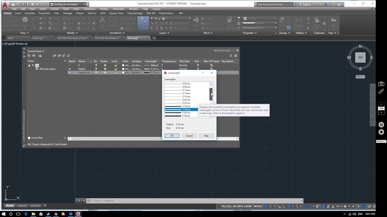Click Plot icon in Quick Access toolbar
This screenshot has width=387, height=217.
pyautogui.click(x=33, y=5)
